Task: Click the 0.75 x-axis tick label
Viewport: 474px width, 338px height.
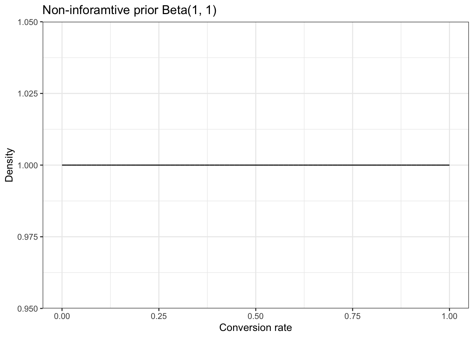Action: [x=352, y=317]
